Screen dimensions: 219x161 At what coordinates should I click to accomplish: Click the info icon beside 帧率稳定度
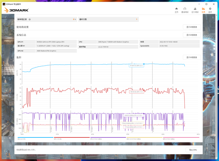30,19
